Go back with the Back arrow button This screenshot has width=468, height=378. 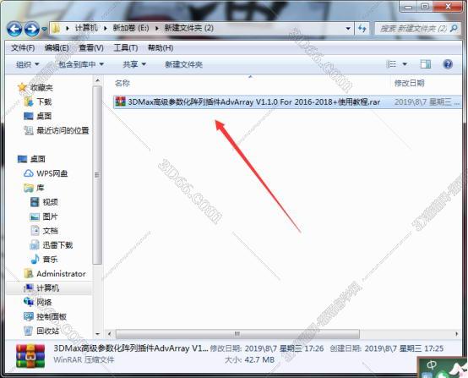(x=14, y=29)
